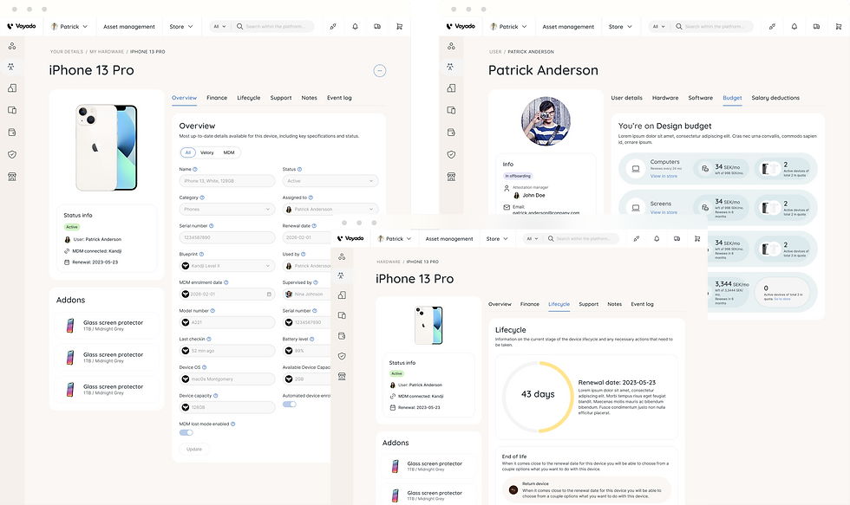Open shopping cart in Patrick Anderson window header
The image size is (850, 505).
point(839,26)
